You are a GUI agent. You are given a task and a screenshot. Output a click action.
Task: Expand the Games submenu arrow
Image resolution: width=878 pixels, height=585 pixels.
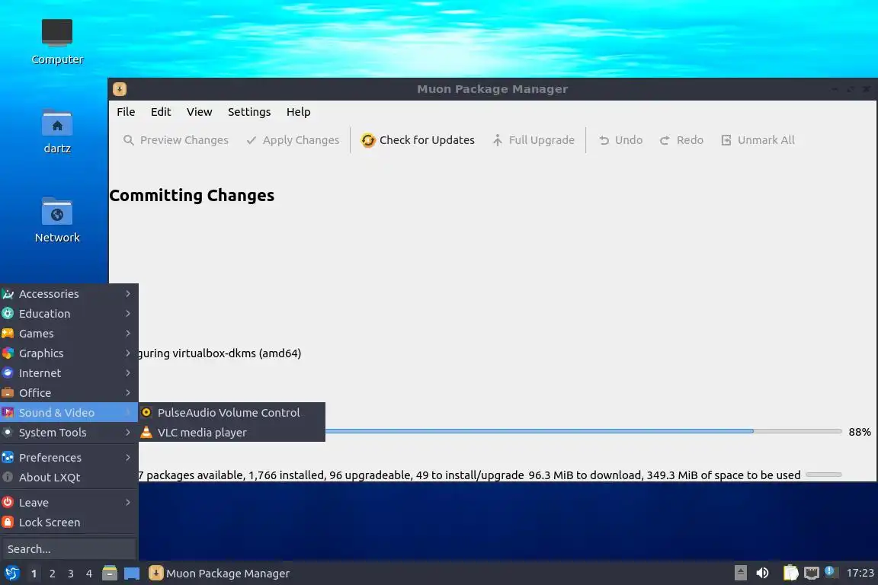click(128, 334)
